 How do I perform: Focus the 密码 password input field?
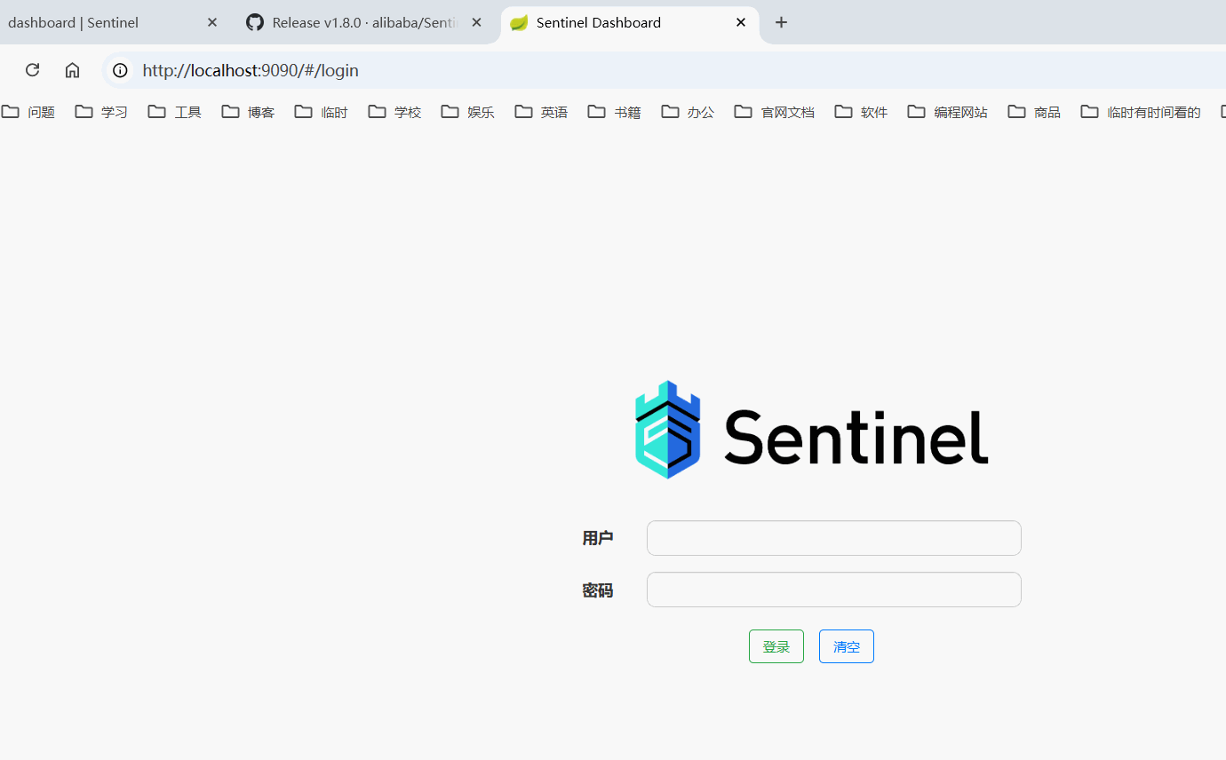point(834,590)
